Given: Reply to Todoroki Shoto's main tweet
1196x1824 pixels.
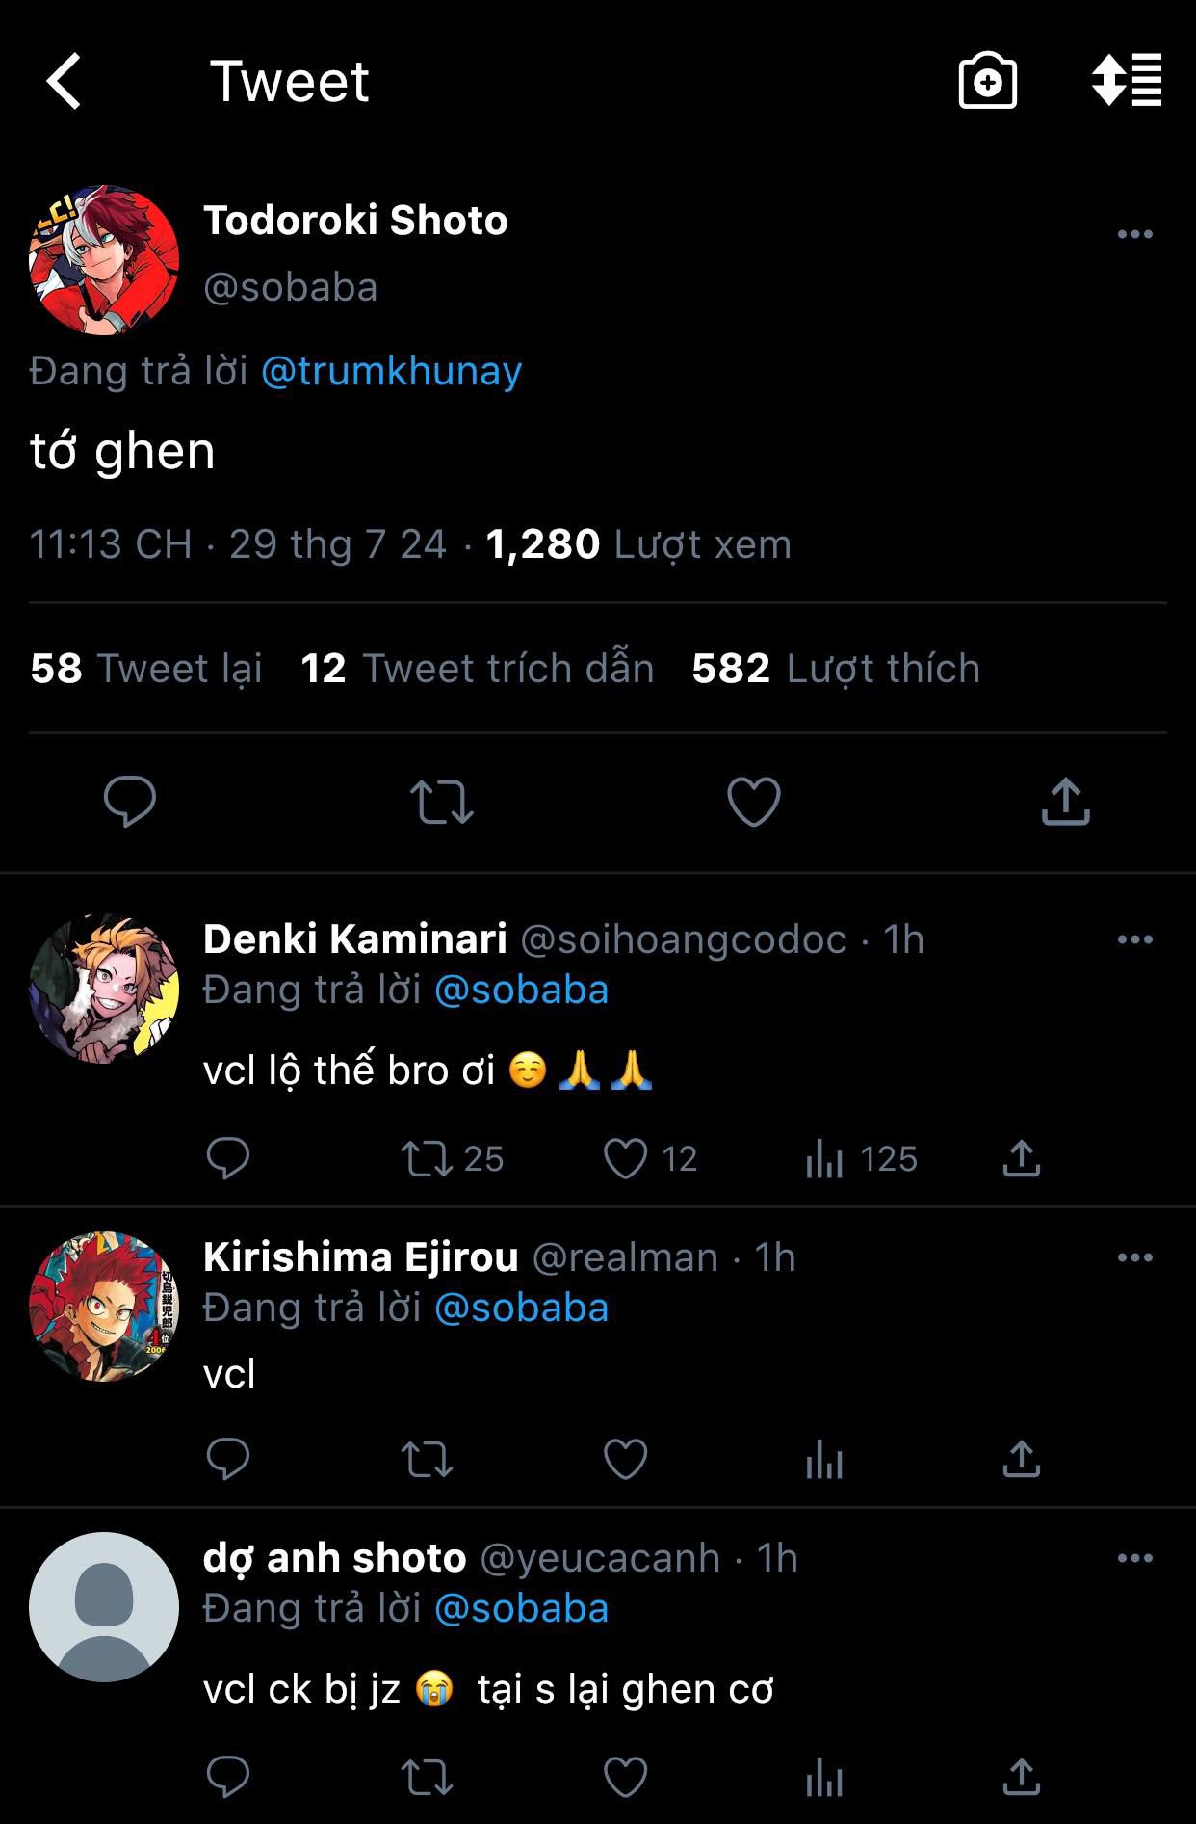Looking at the screenshot, I should 130,802.
